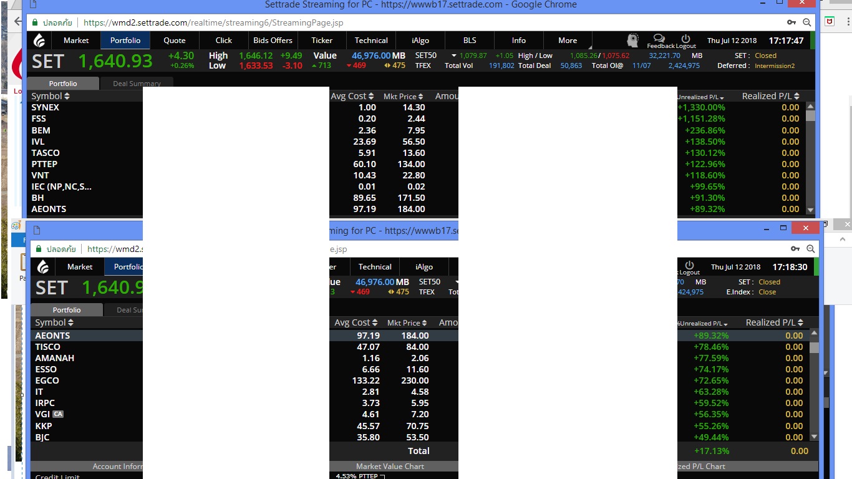Open Unrealized P/L column dropdown in upper window
The image size is (852, 479).
point(722,98)
